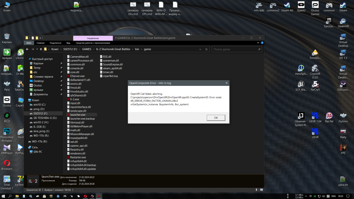Image resolution: width=354 pixels, height=199 pixels.
Task: Open the Файл tab in Explorer
Action: (29, 43)
